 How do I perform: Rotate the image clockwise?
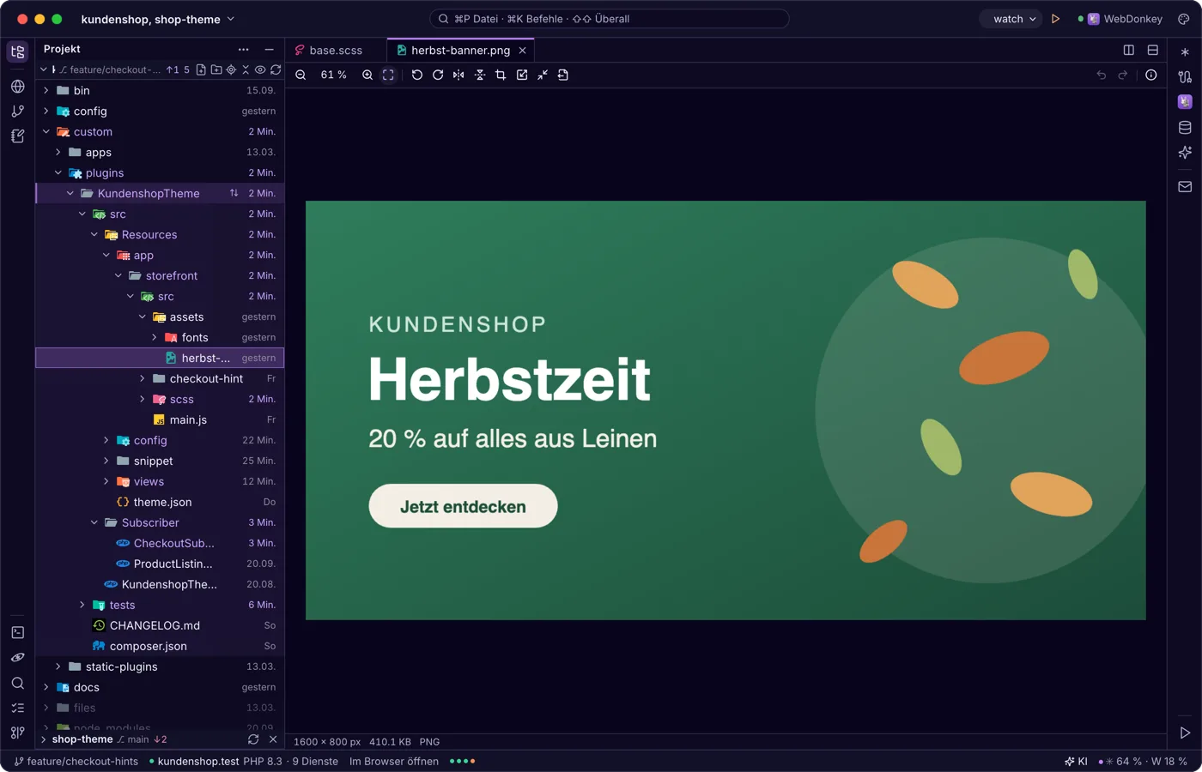pos(438,75)
